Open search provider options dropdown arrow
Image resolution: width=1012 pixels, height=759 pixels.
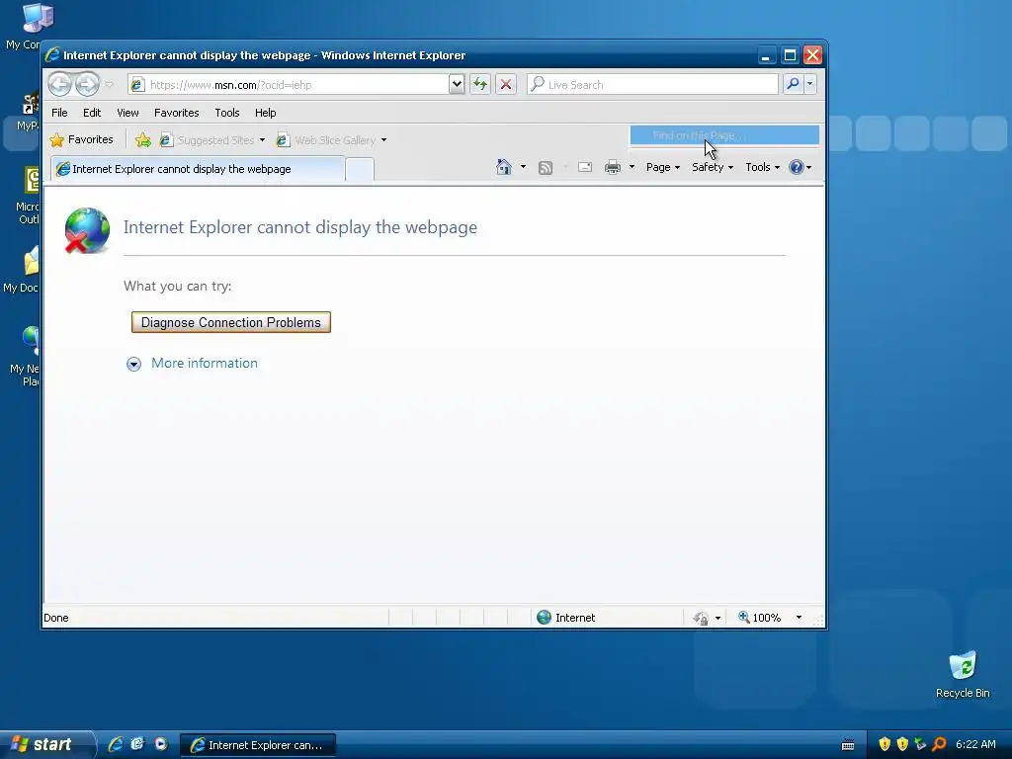810,84
